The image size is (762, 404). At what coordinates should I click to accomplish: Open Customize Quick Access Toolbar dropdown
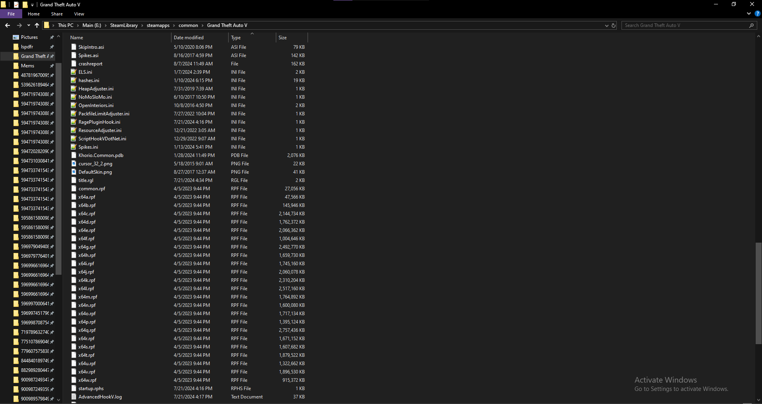[33, 5]
